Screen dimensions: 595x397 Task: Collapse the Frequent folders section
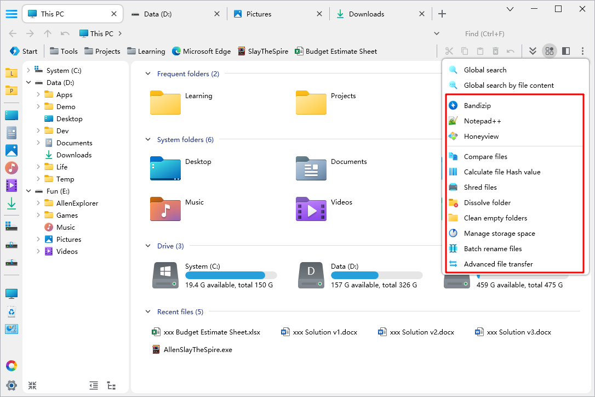pyautogui.click(x=148, y=74)
